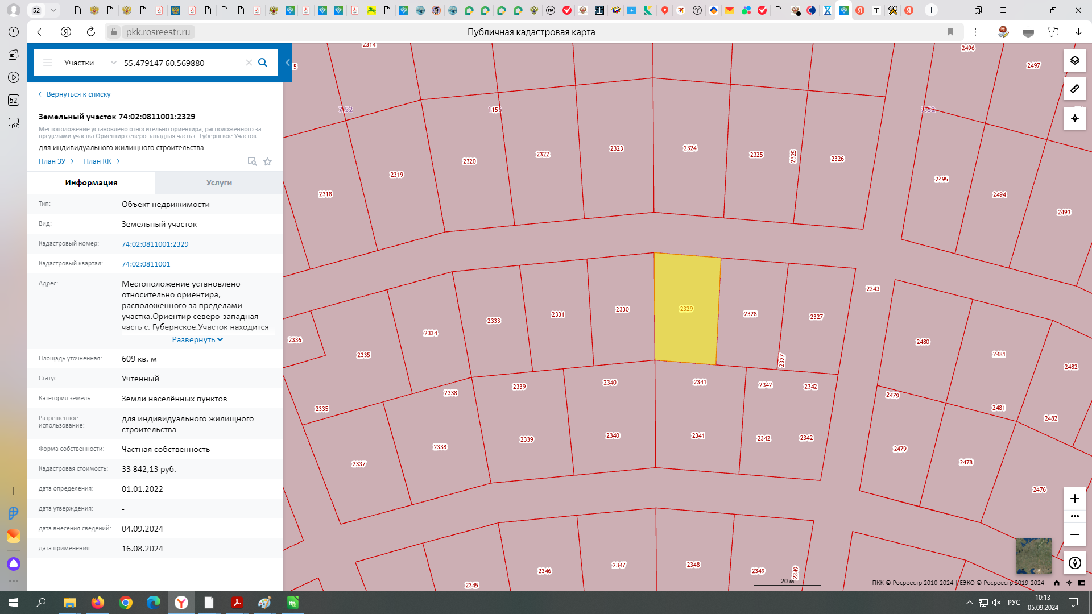This screenshot has height=614, width=1092.
Task: Click the compass north orientation icon
Action: pyautogui.click(x=1074, y=563)
